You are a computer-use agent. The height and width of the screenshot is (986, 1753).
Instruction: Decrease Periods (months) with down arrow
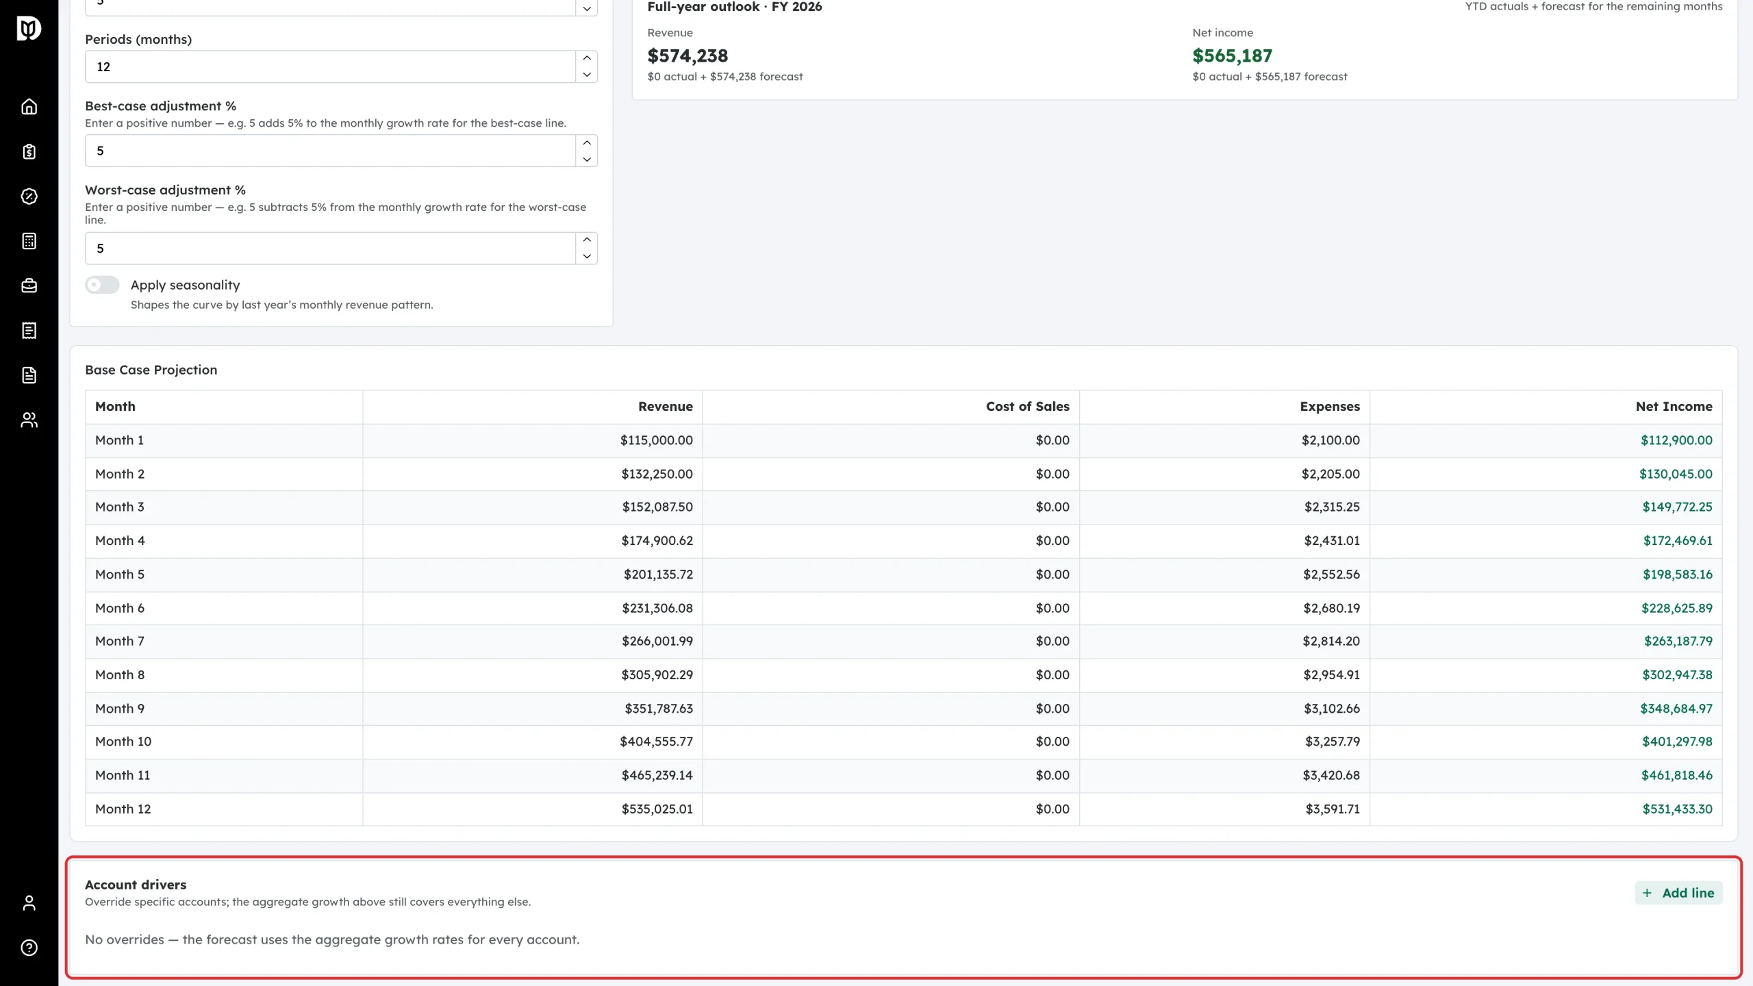[587, 75]
